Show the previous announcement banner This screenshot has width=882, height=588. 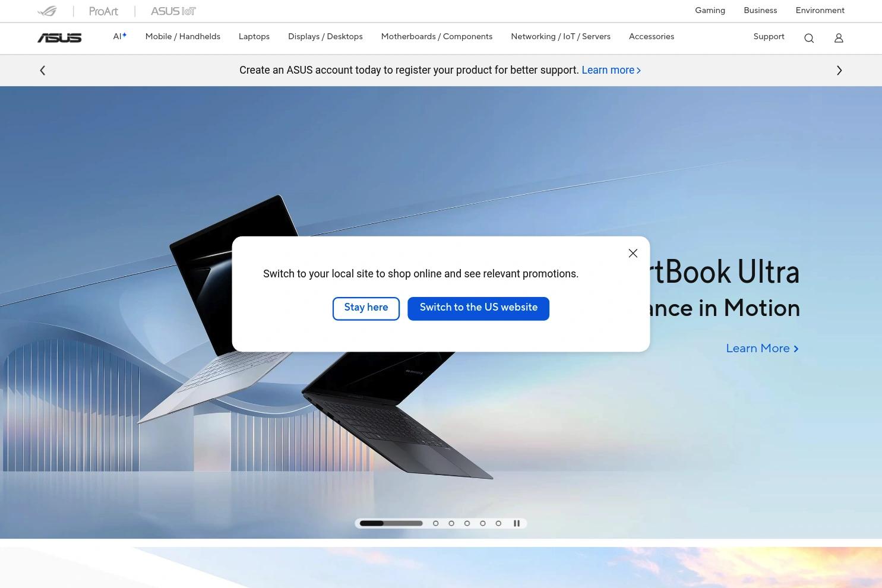pyautogui.click(x=43, y=71)
